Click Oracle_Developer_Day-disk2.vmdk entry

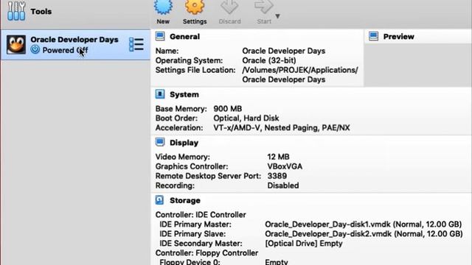point(364,234)
